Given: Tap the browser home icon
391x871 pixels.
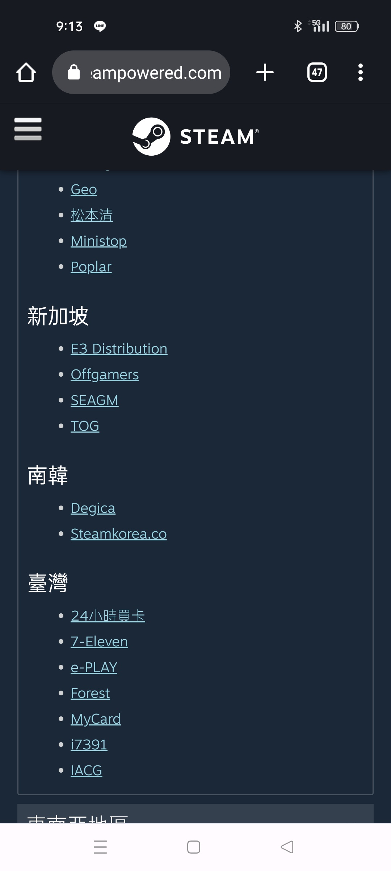Looking at the screenshot, I should 26,72.
